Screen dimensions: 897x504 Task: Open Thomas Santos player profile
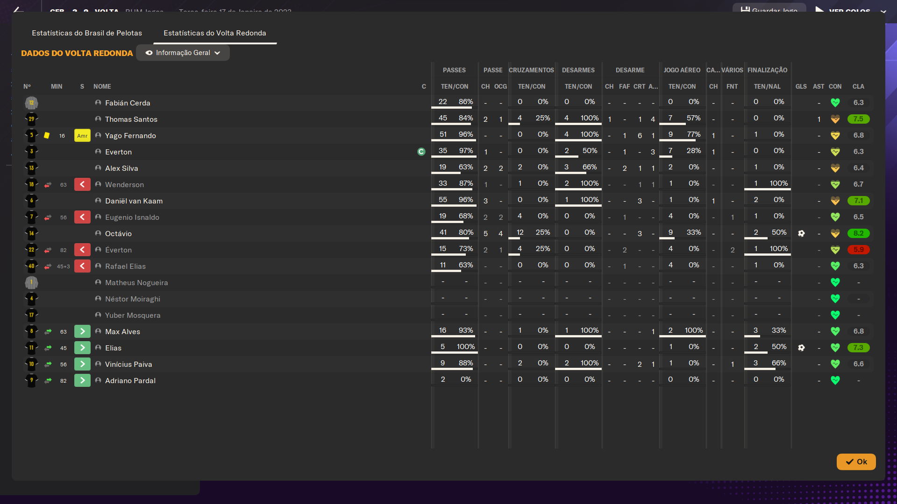131,119
